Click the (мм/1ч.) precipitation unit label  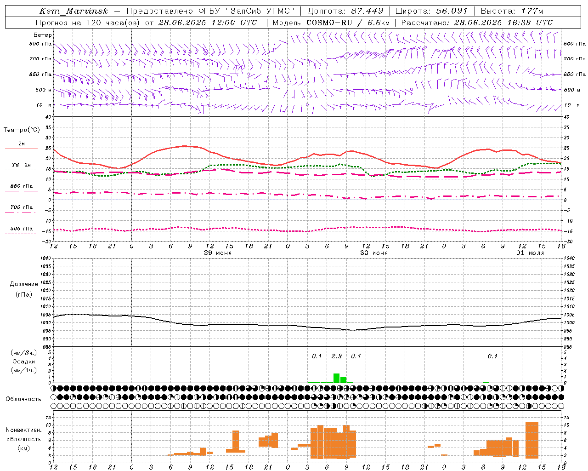point(23,370)
